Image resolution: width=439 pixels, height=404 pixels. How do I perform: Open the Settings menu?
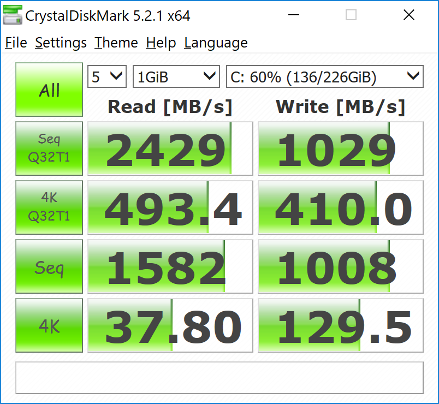(x=61, y=43)
